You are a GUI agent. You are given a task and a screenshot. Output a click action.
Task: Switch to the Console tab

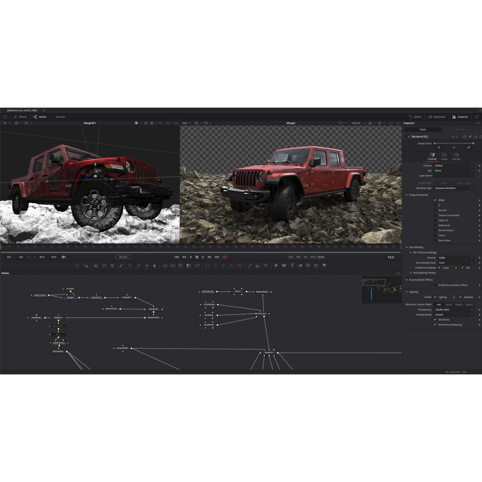[60, 117]
